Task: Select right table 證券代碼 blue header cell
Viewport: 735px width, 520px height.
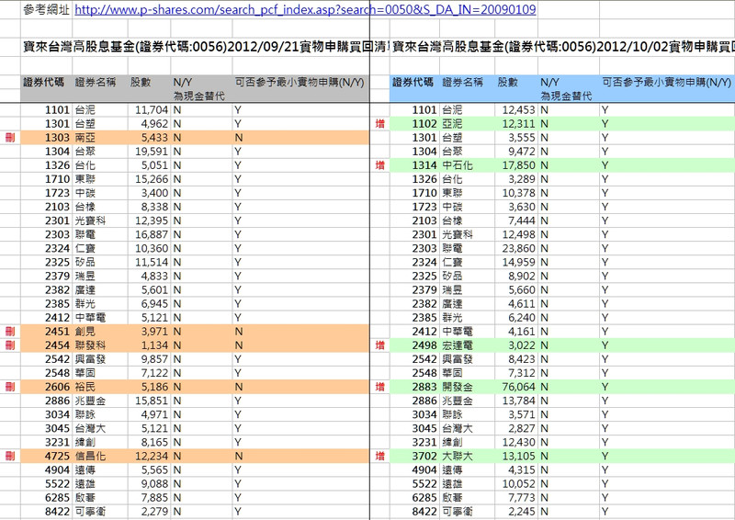Action: [413, 82]
